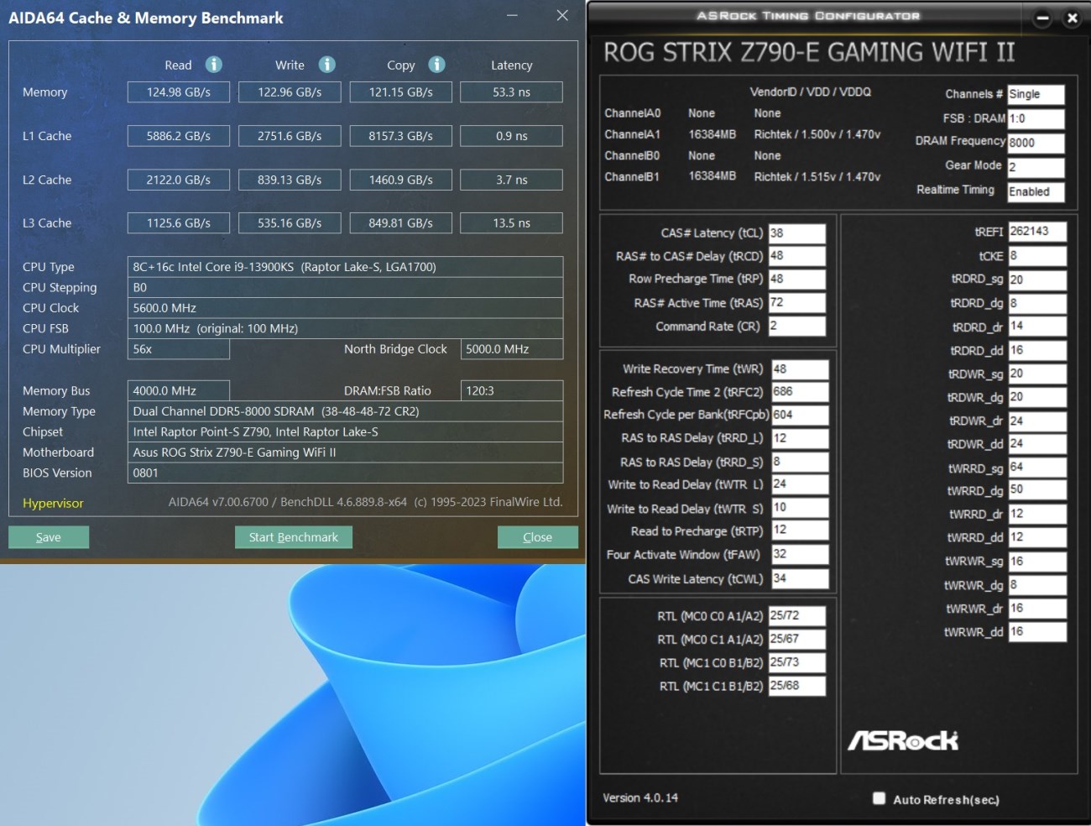Image resolution: width=1091 pixels, height=826 pixels.
Task: Select the DRAM Frequency field showing 8000
Action: [x=1036, y=143]
